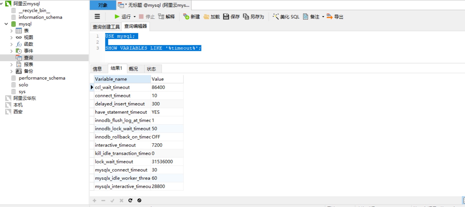
Task: Explain the query using 解释
Action: click(167, 17)
